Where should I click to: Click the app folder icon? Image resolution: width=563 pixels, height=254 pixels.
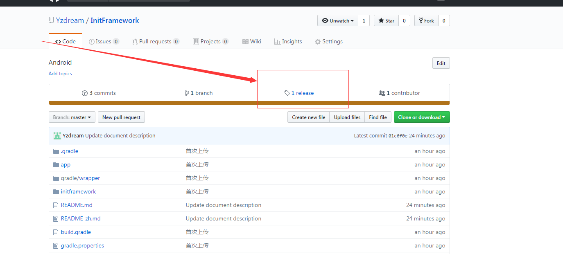coord(56,165)
